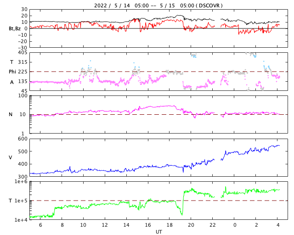Click hour 18 on the UT axis
The height and width of the screenshot is (235, 294).
(x=170, y=225)
